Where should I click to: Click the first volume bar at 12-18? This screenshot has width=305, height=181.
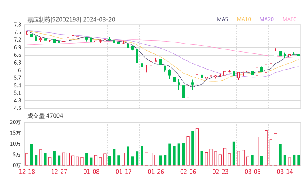pyautogui.click(x=27, y=159)
